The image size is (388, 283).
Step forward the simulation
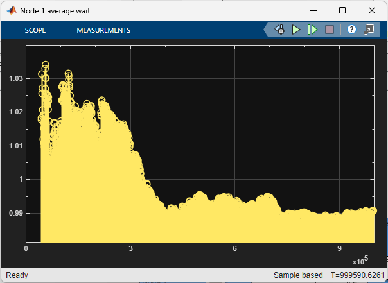[313, 30]
